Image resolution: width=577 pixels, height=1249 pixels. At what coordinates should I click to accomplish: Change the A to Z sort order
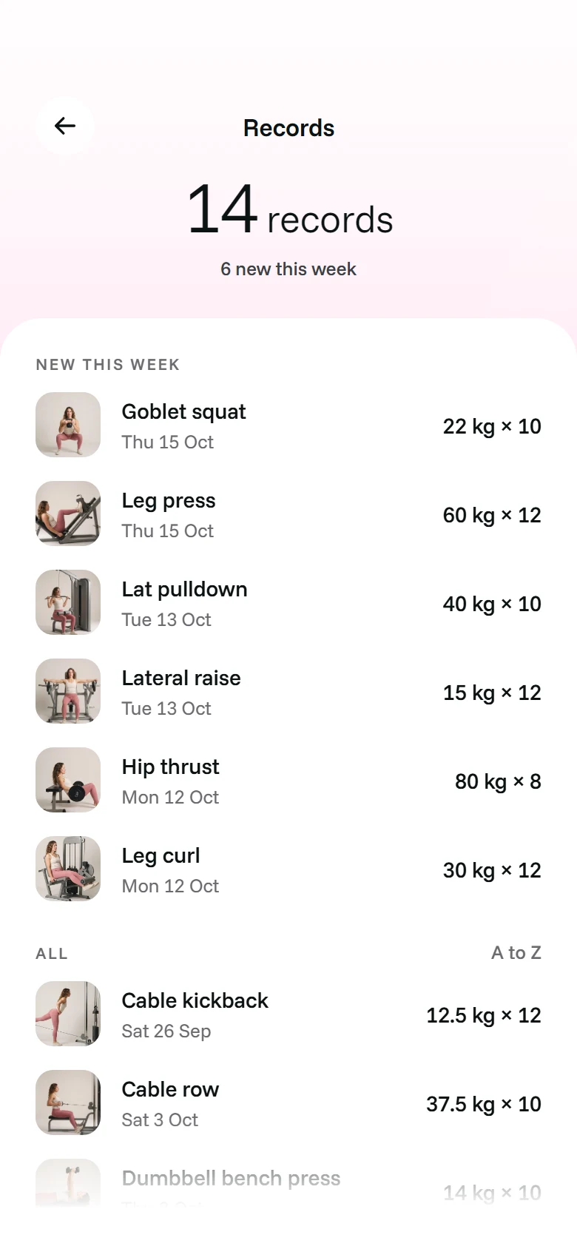[516, 953]
